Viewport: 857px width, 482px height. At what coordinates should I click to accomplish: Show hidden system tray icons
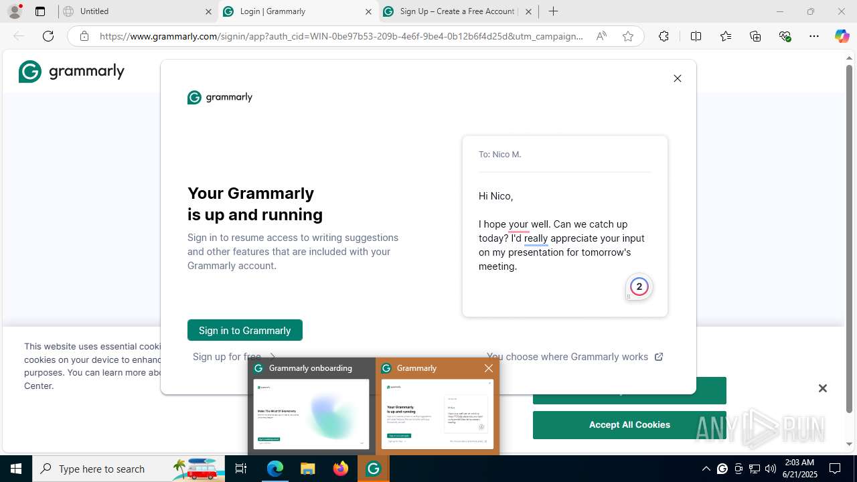(x=706, y=469)
